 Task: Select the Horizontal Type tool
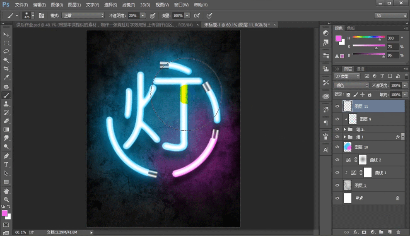point(6,165)
